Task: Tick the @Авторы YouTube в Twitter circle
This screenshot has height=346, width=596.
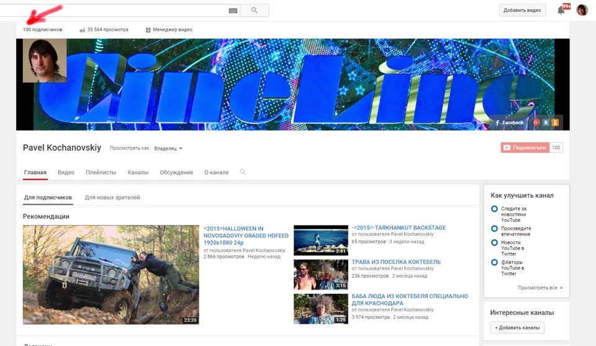Action: point(494,262)
